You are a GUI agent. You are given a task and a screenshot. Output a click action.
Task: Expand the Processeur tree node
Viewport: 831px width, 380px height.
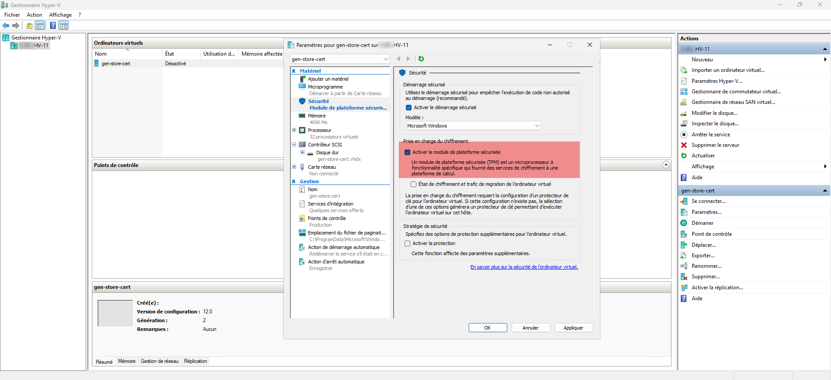pos(294,130)
